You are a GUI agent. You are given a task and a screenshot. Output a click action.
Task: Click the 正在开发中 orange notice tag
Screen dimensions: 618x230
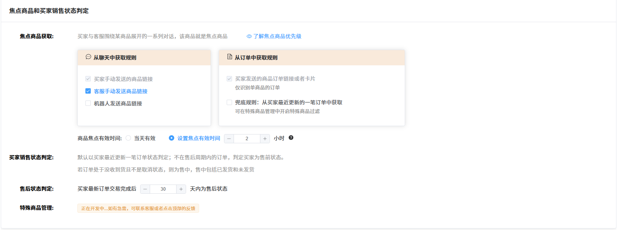[x=138, y=209]
